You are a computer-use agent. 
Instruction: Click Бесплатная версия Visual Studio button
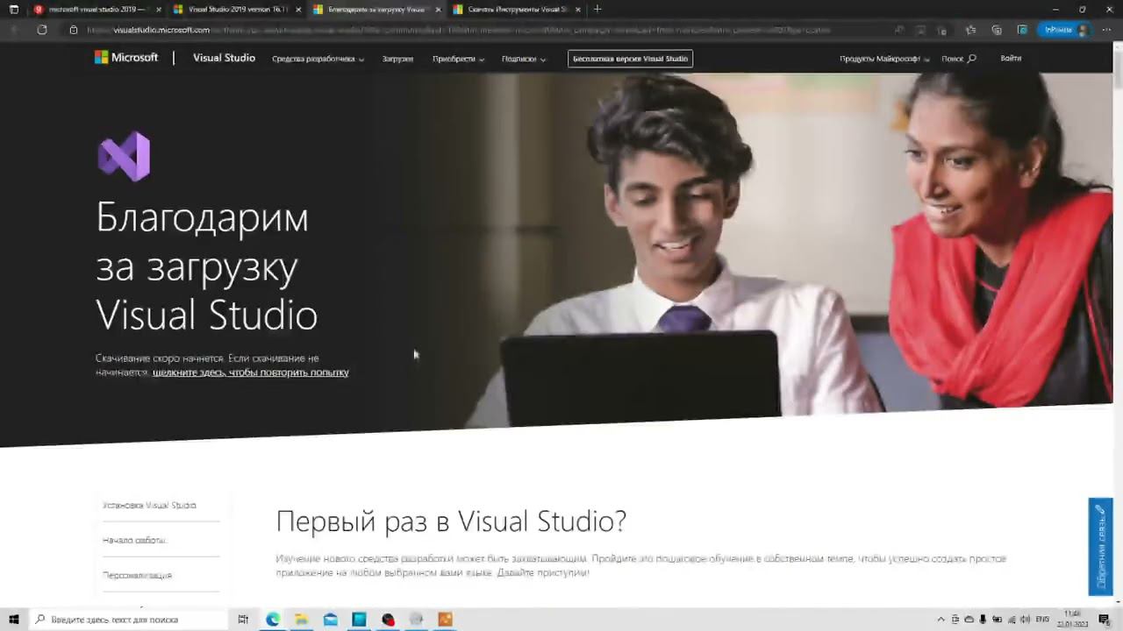(630, 59)
